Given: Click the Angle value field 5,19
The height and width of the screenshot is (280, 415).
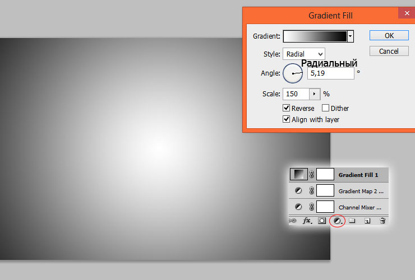Looking at the screenshot, I should [x=330, y=73].
